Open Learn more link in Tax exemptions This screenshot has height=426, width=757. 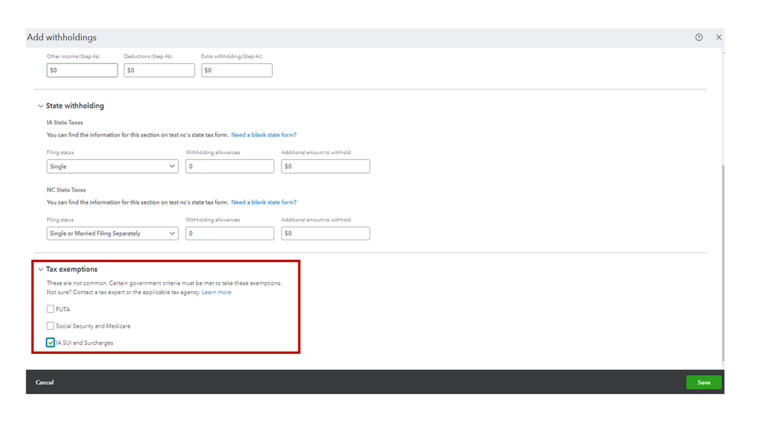(216, 292)
